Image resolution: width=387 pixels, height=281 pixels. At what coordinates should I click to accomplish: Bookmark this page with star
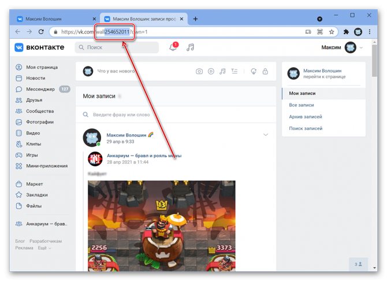[x=332, y=32]
